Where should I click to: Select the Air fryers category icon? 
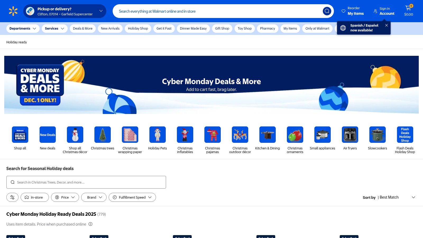point(350,135)
